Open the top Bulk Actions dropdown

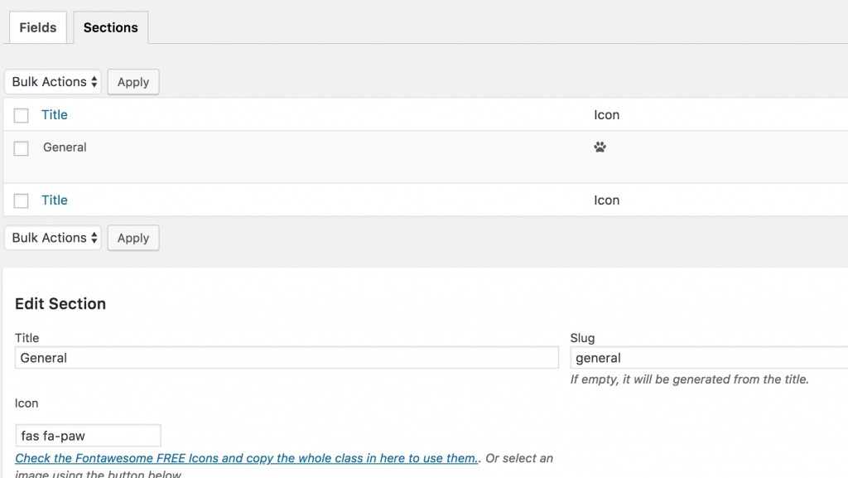click(x=53, y=82)
